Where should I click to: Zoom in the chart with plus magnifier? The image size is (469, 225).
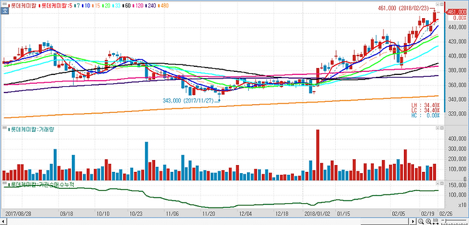[x=428, y=221]
